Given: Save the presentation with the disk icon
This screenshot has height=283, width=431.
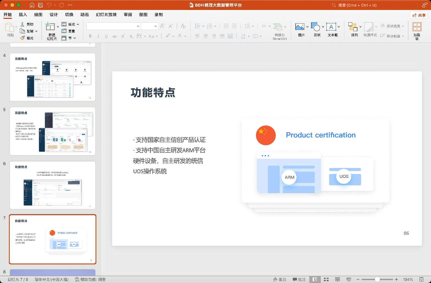Looking at the screenshot, I should click(x=40, y=5).
